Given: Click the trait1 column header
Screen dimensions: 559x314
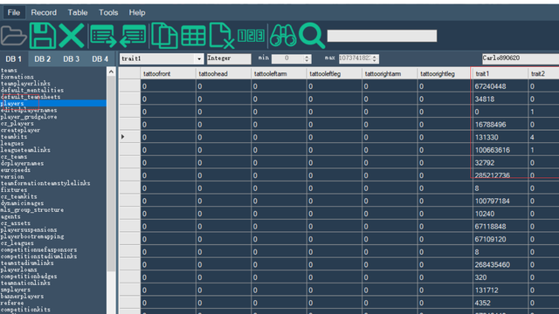Looking at the screenshot, I should [x=500, y=73].
